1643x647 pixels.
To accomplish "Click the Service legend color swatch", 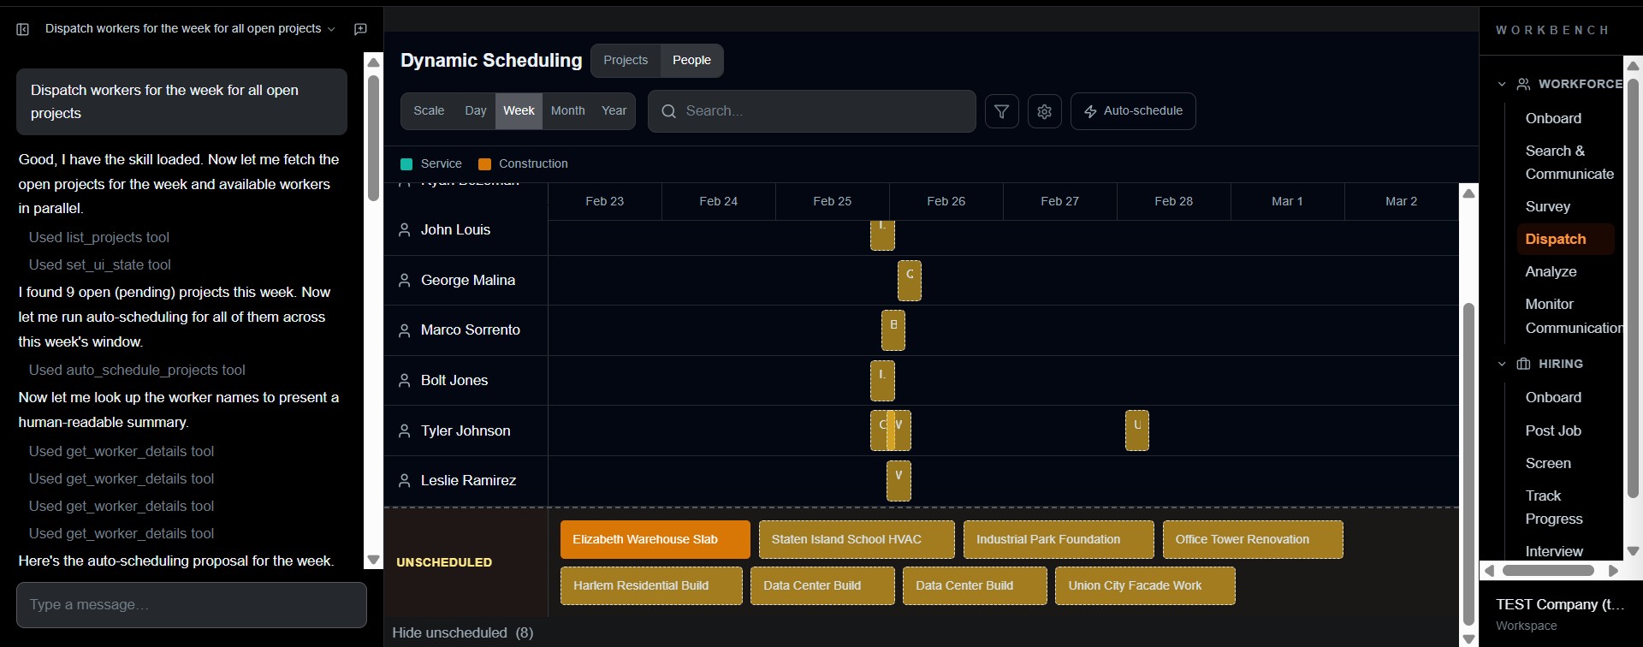I will click(x=406, y=164).
